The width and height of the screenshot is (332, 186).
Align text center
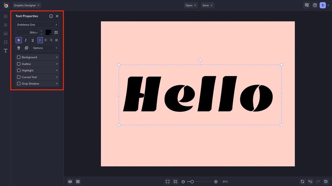[45, 40]
